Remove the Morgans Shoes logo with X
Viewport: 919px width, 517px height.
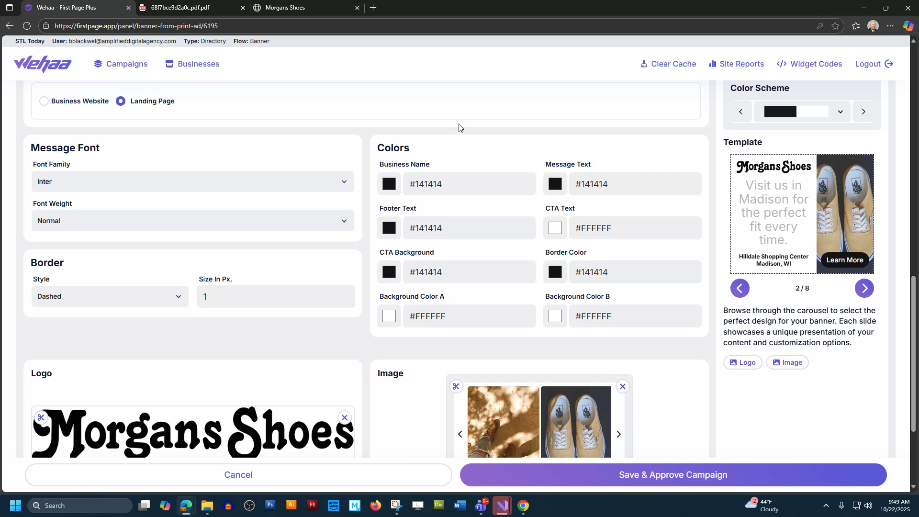[x=345, y=417]
